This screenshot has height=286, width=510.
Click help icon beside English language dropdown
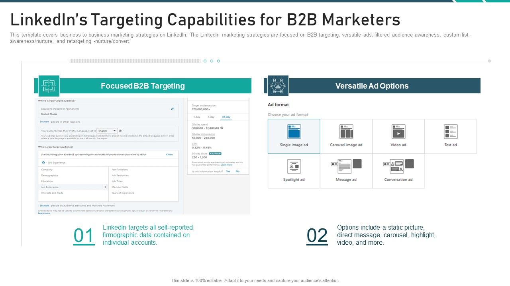(120, 131)
